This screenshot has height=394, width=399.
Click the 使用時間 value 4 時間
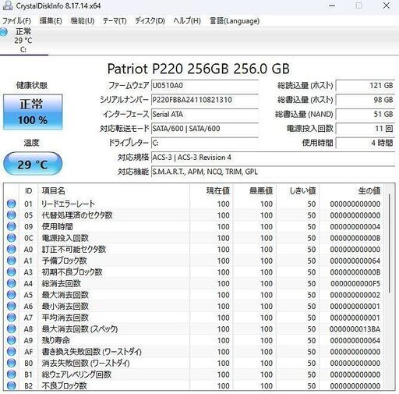pyautogui.click(x=365, y=143)
